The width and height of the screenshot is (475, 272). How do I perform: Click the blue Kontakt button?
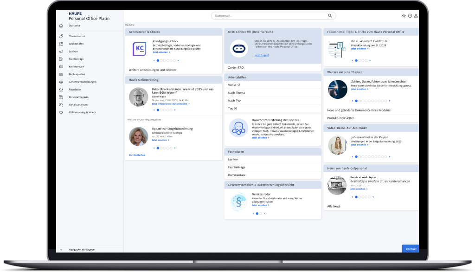pyautogui.click(x=411, y=249)
